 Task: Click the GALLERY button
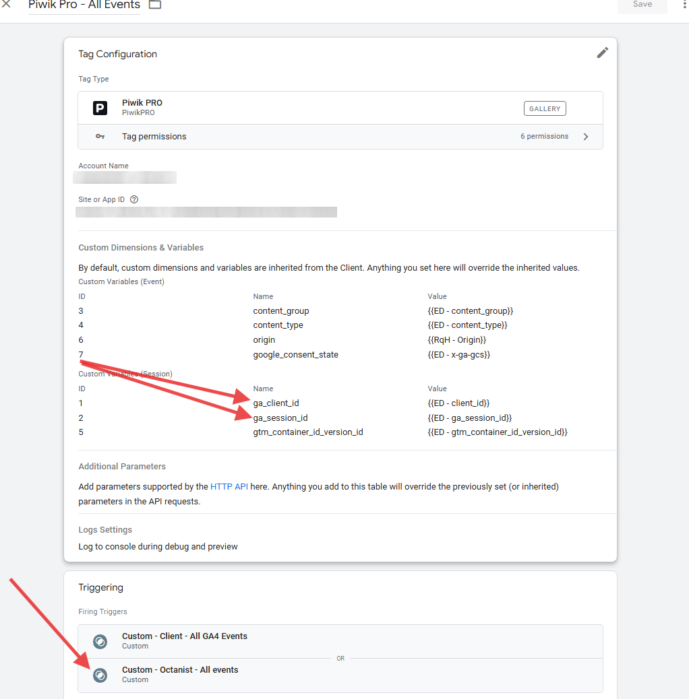coord(545,108)
